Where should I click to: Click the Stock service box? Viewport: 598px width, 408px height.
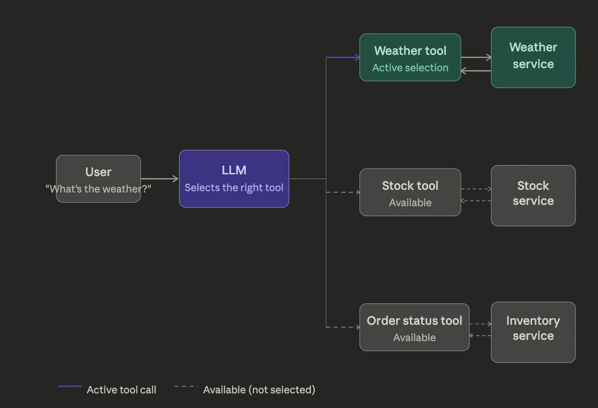pos(533,195)
